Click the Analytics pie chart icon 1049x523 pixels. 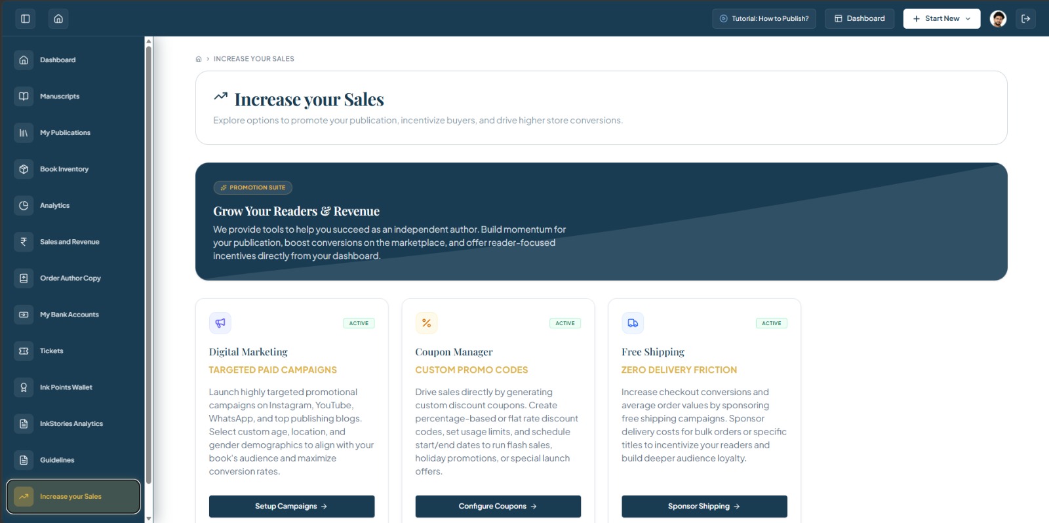click(x=24, y=205)
